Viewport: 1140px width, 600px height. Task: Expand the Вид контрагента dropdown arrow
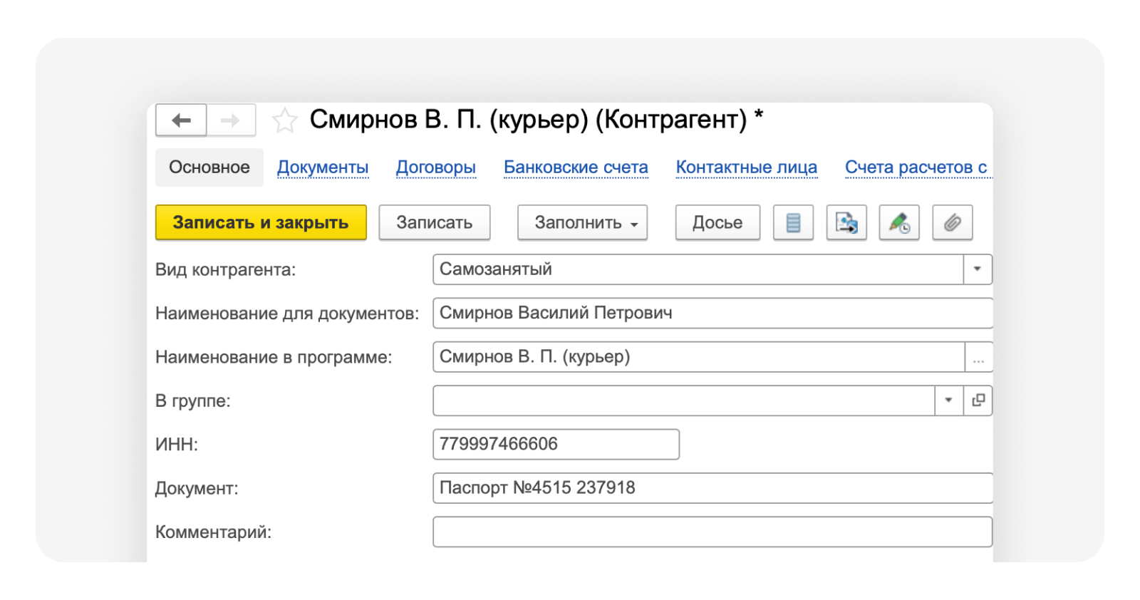point(978,269)
